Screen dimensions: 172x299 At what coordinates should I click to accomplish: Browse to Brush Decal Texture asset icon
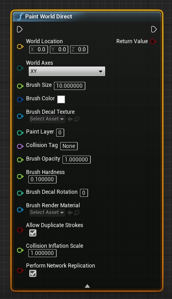point(77,119)
